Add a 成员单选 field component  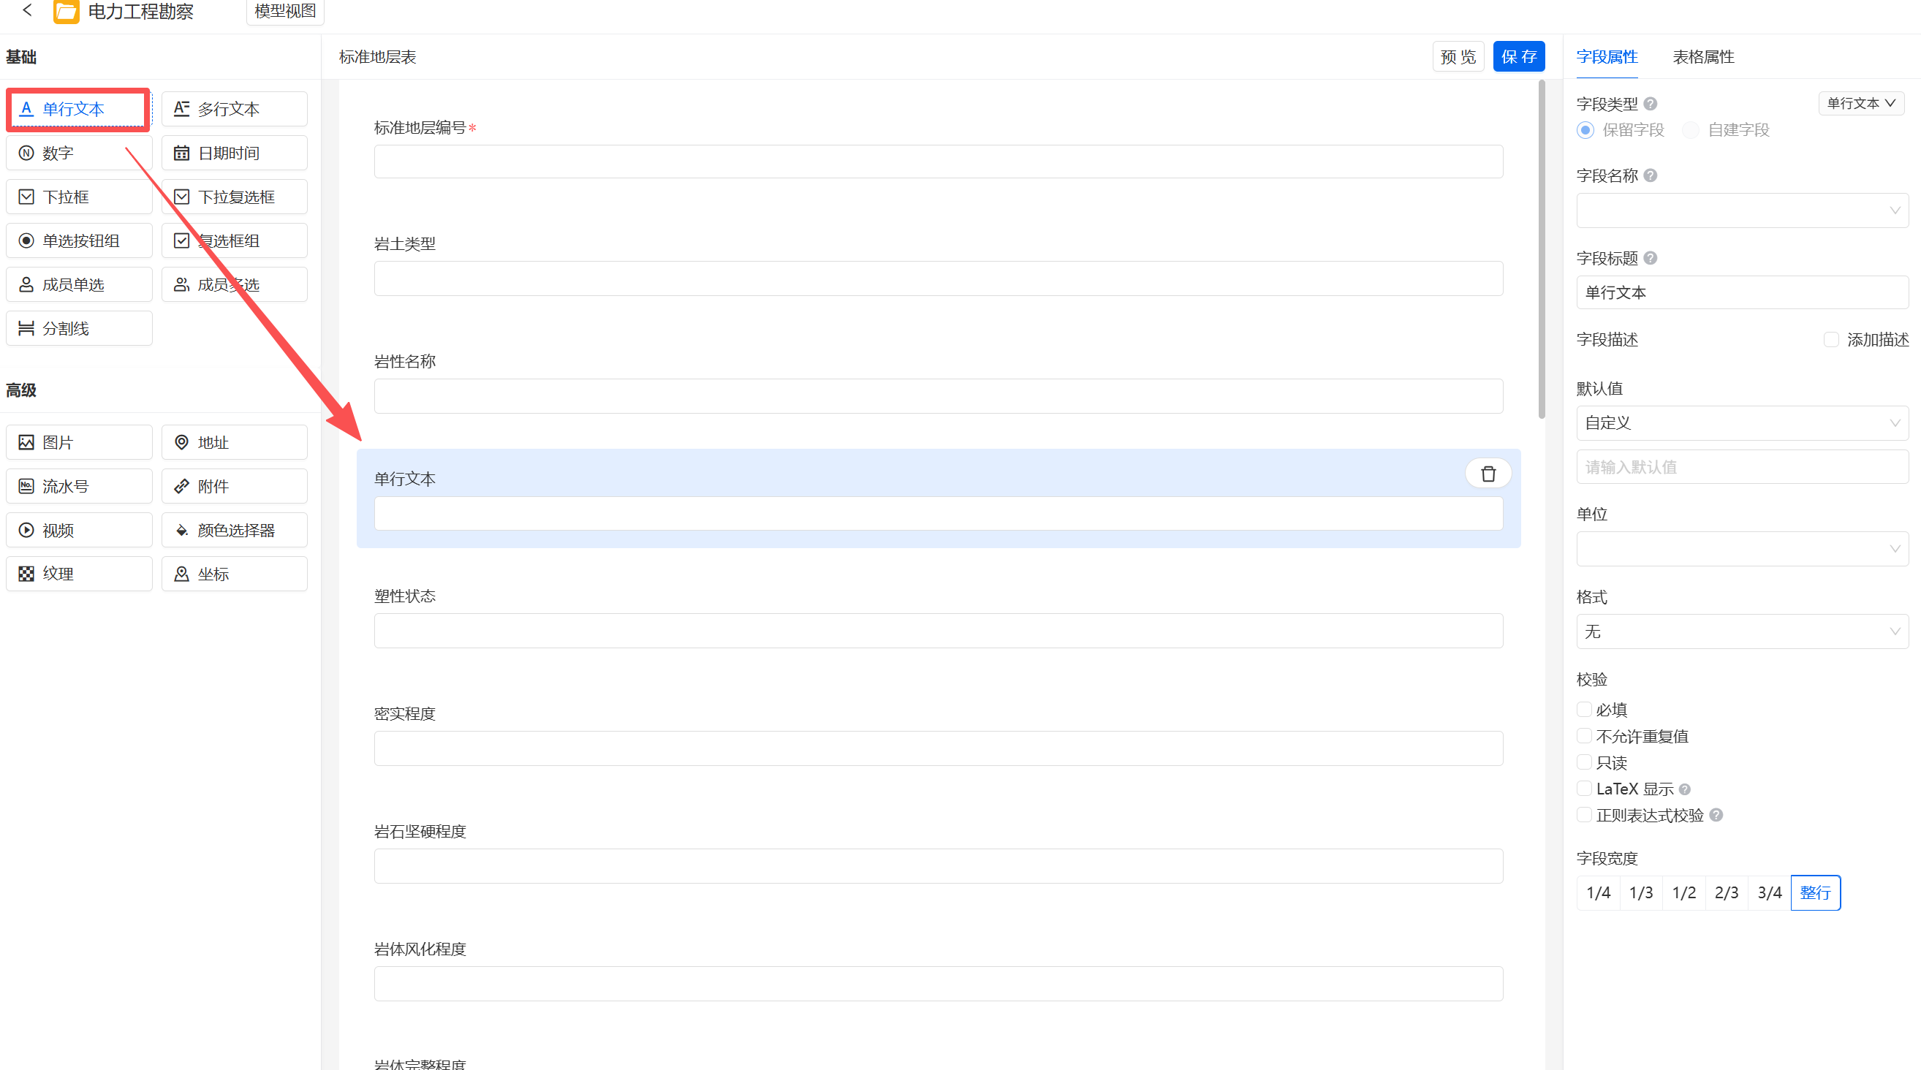(79, 285)
